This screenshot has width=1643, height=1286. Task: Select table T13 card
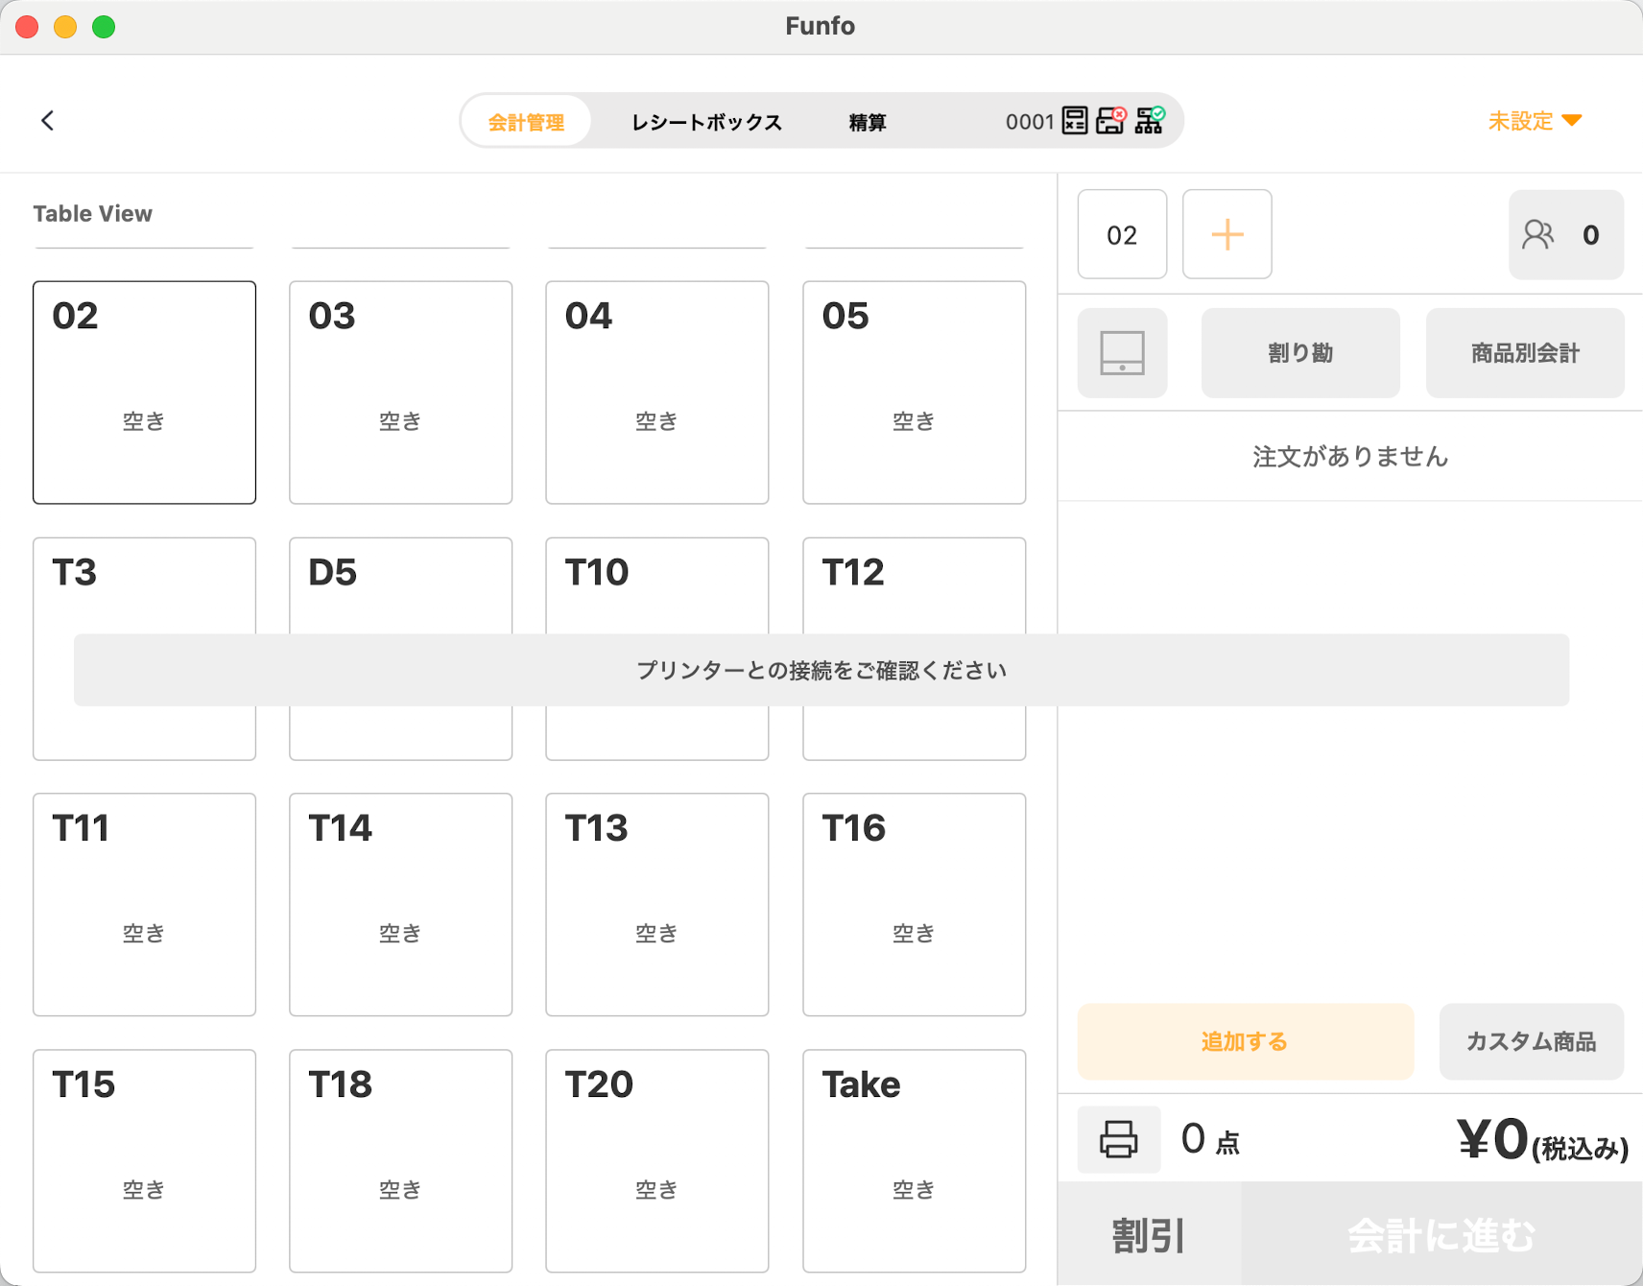point(656,904)
